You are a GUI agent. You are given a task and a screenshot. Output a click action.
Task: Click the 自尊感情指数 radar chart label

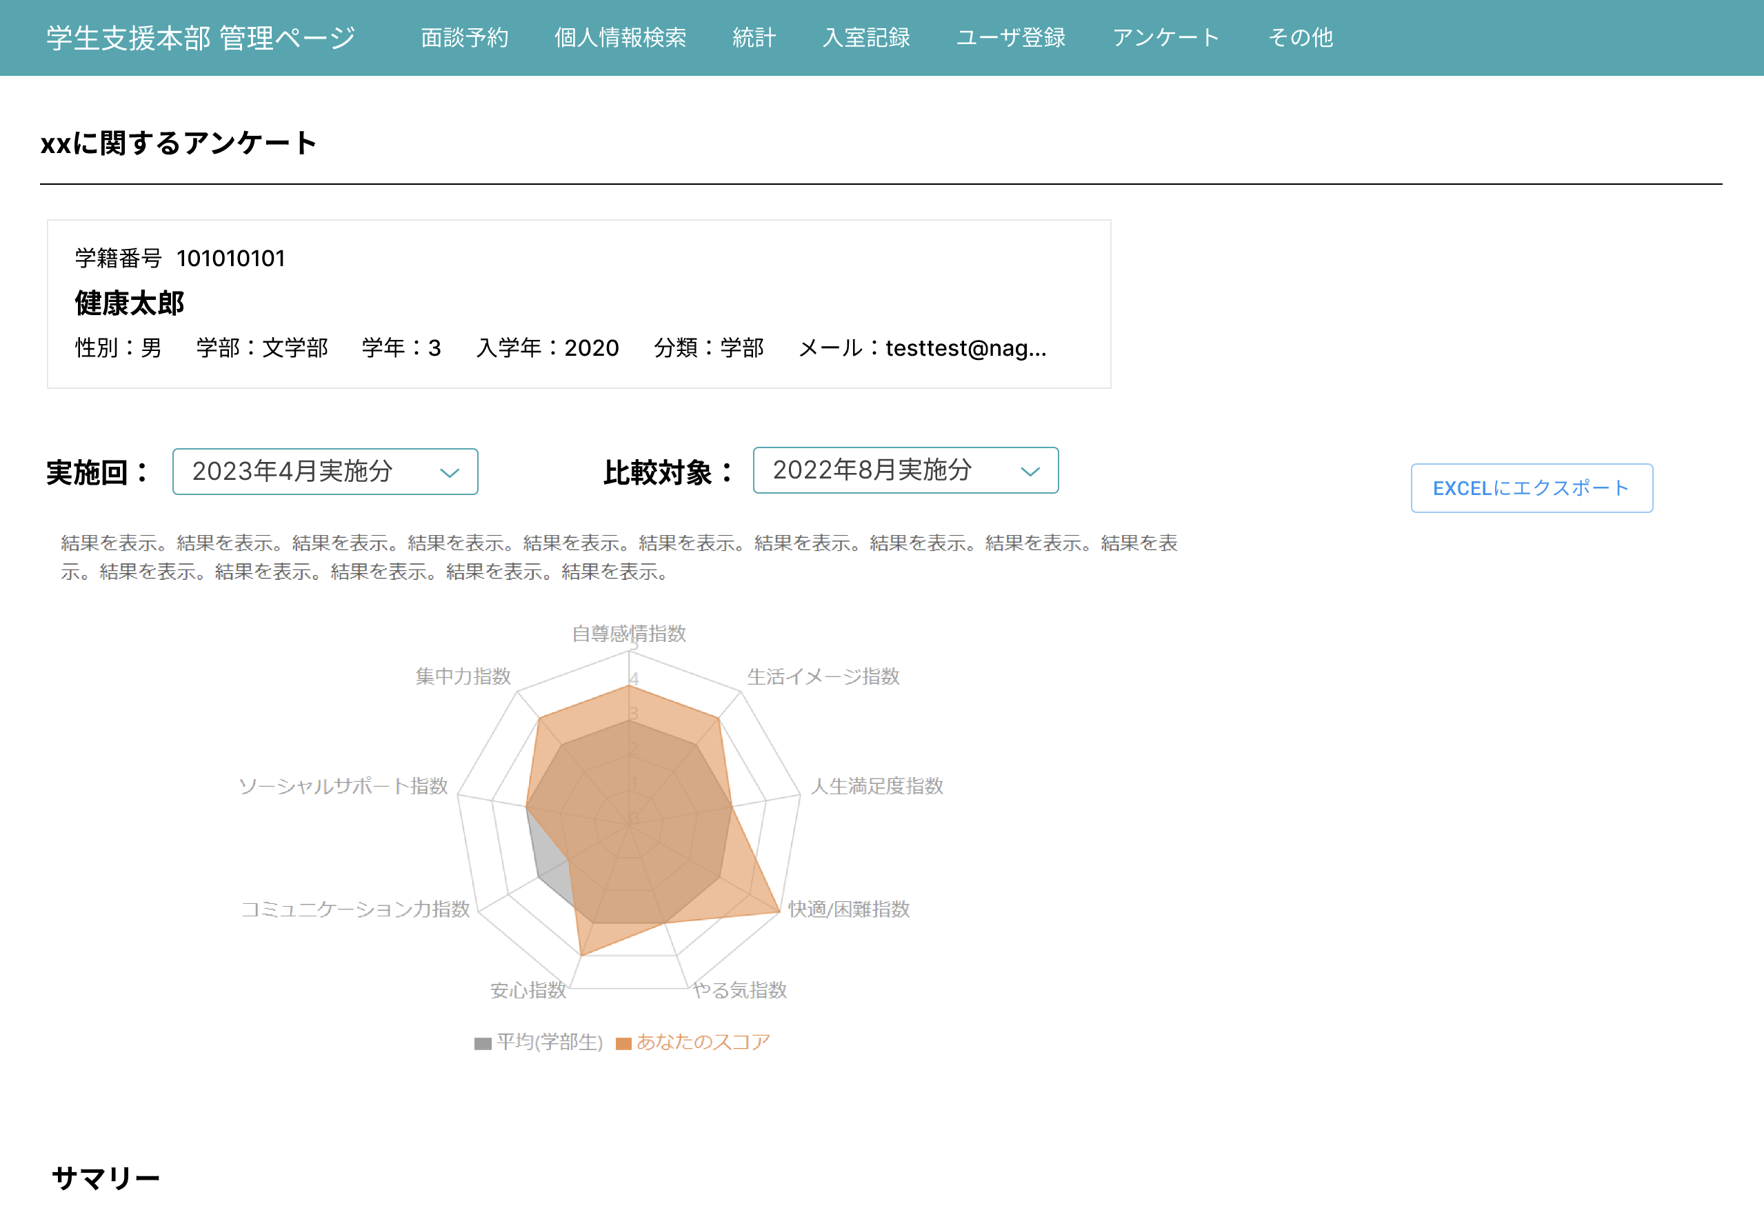629,633
